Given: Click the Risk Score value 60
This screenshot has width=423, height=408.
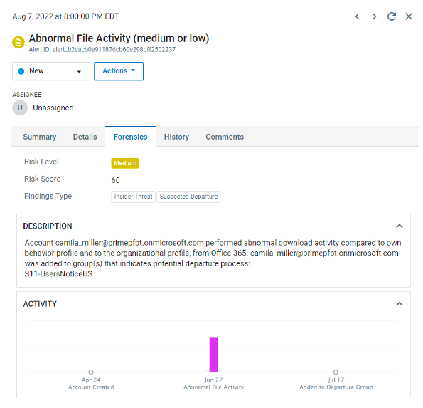Looking at the screenshot, I should click(x=115, y=180).
